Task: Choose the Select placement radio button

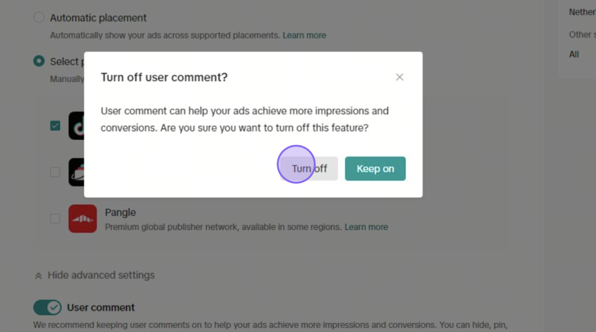Action: [39, 61]
